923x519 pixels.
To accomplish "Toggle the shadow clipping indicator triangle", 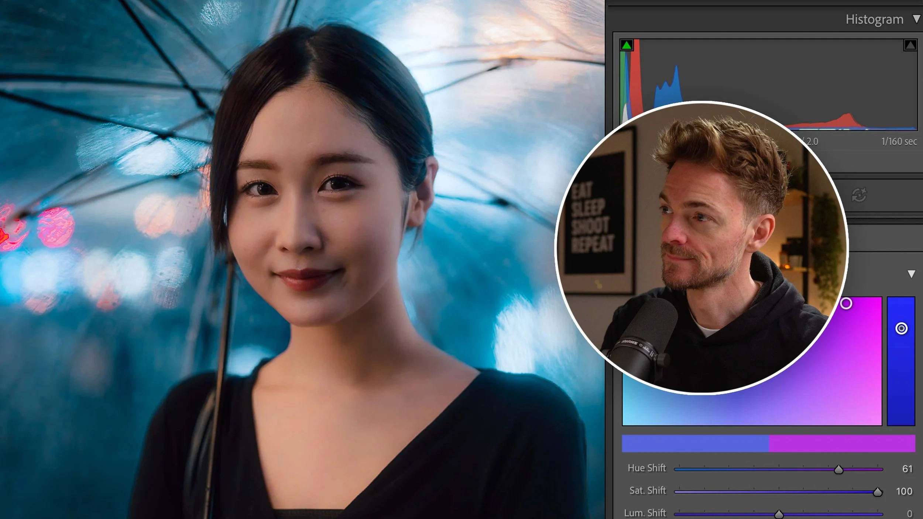I will click(x=627, y=45).
